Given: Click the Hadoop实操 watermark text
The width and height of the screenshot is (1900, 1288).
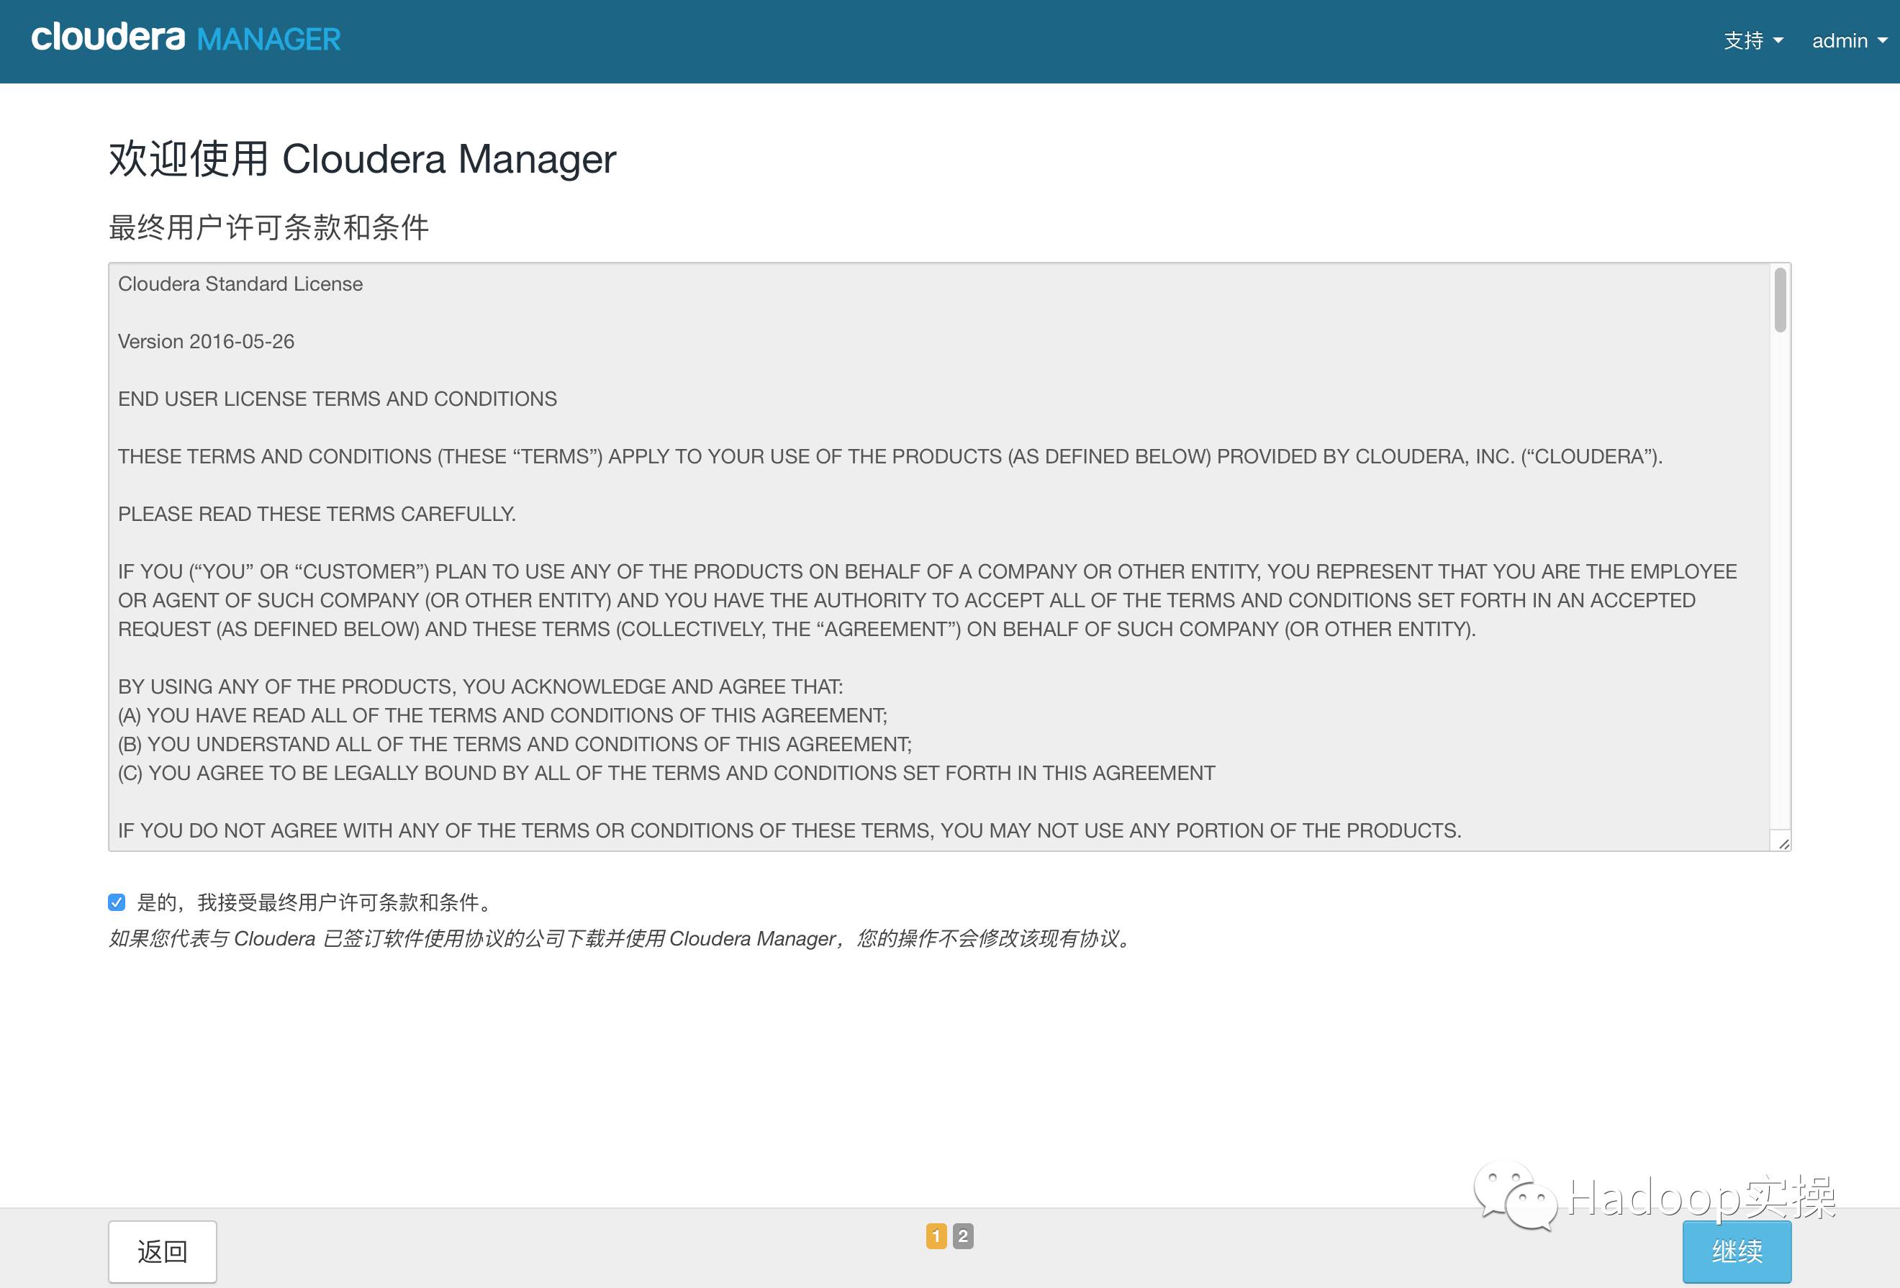Looking at the screenshot, I should (1702, 1198).
